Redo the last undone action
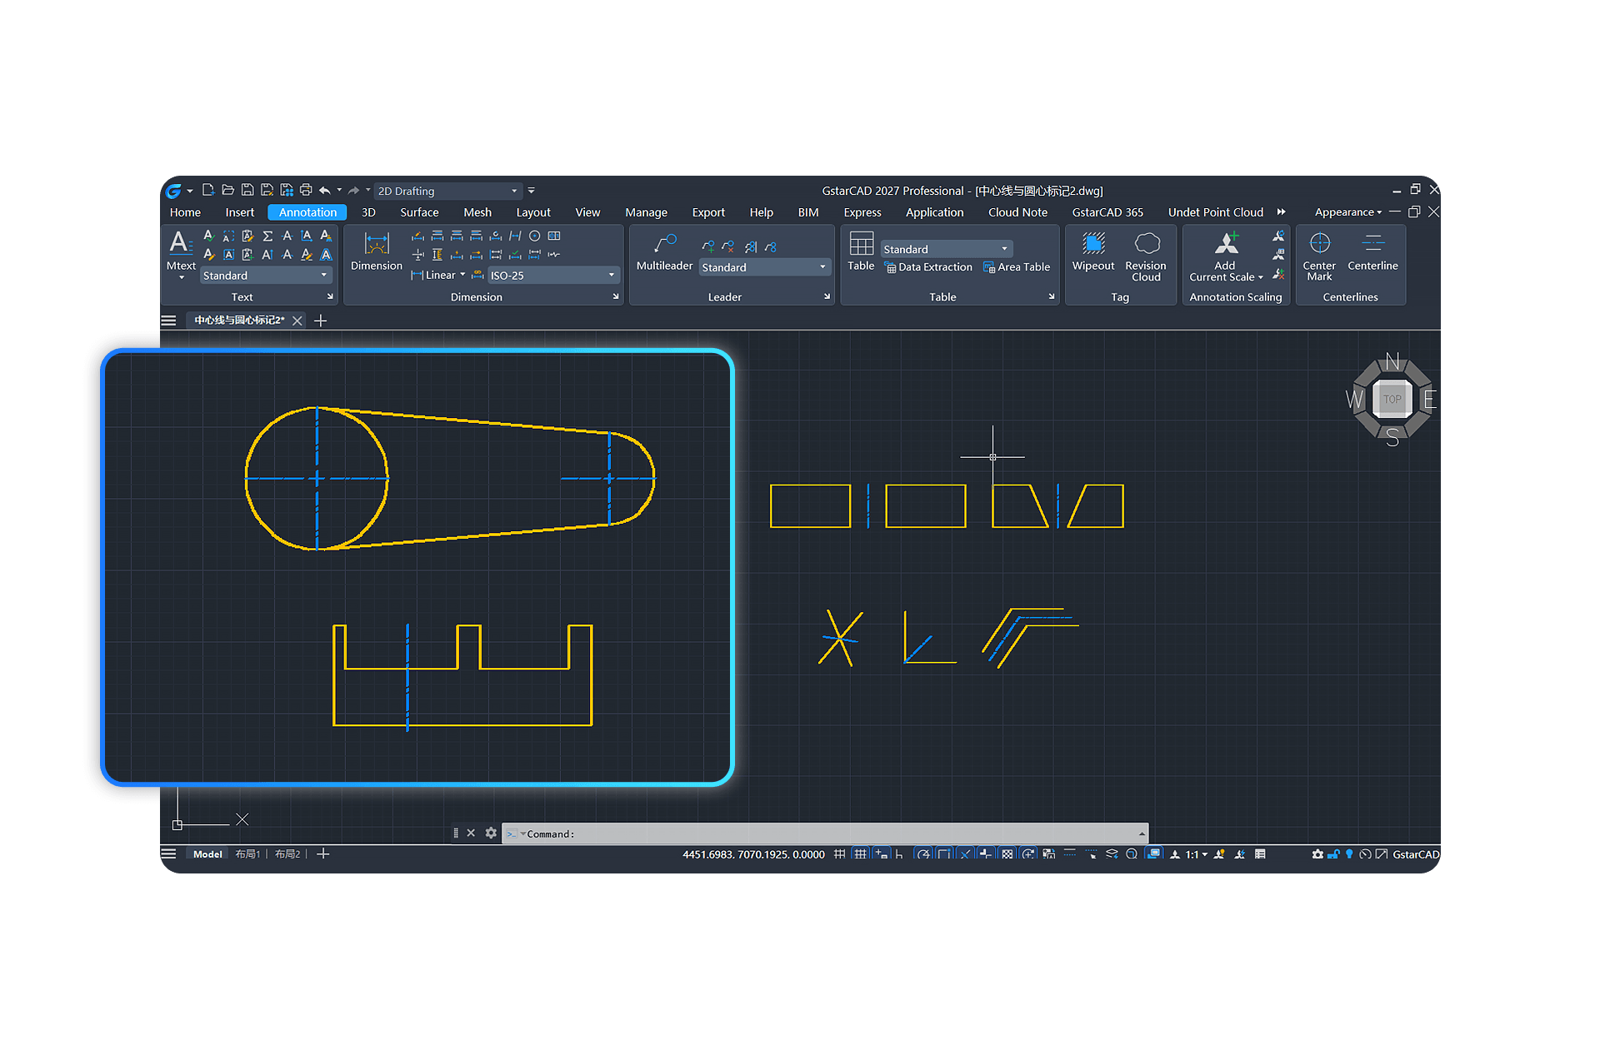The width and height of the screenshot is (1600, 1050). (353, 190)
